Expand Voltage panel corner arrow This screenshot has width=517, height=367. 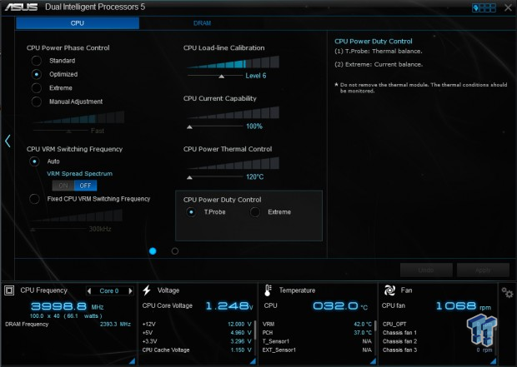click(253, 361)
